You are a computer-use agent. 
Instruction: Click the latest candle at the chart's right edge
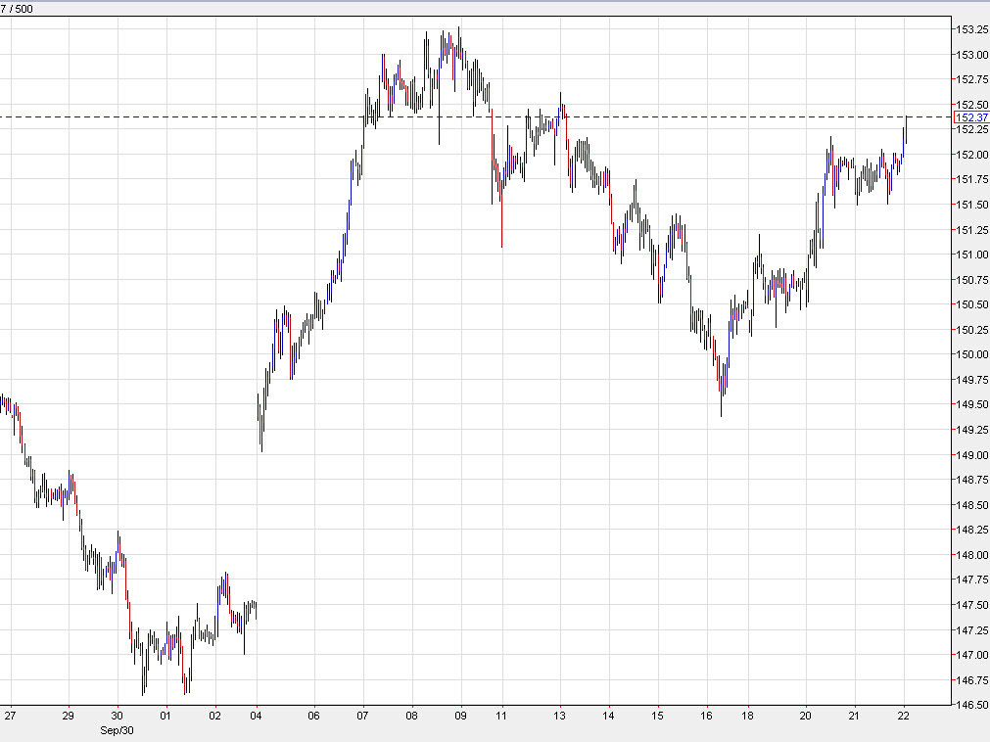(906, 129)
